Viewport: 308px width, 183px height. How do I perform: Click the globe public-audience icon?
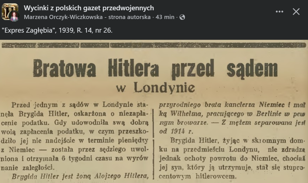tap(182, 17)
